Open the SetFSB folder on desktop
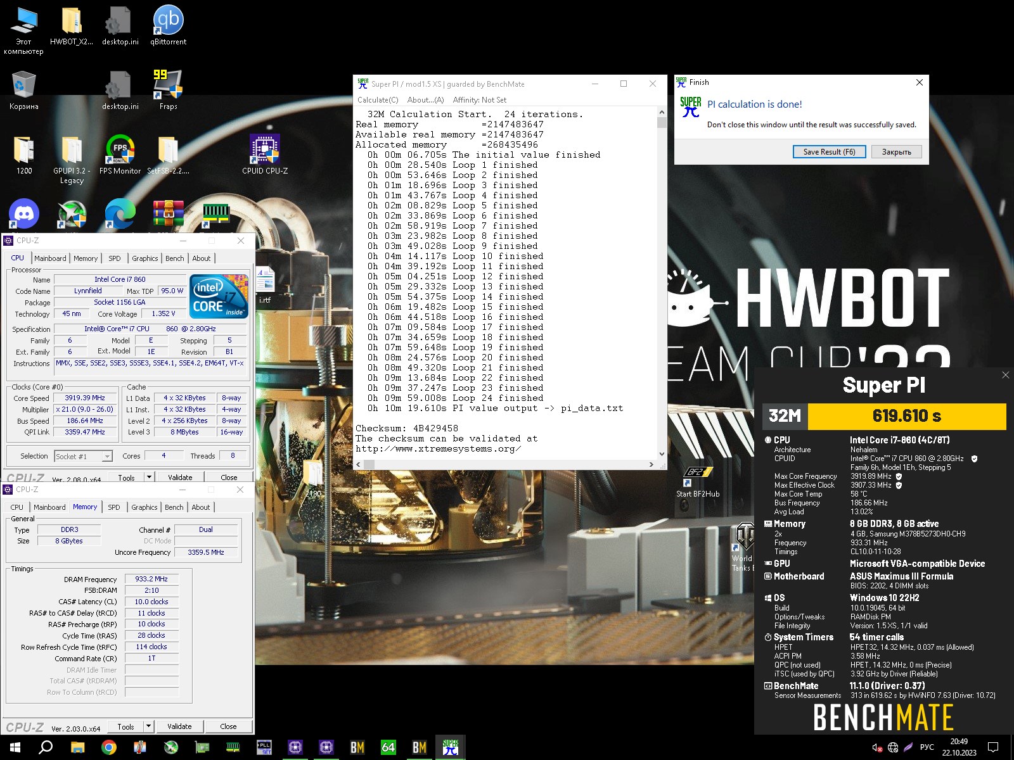Viewport: 1014px width, 760px height. click(x=168, y=154)
